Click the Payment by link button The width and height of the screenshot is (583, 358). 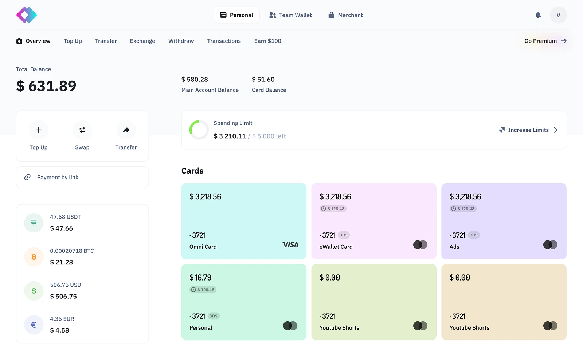tap(82, 177)
